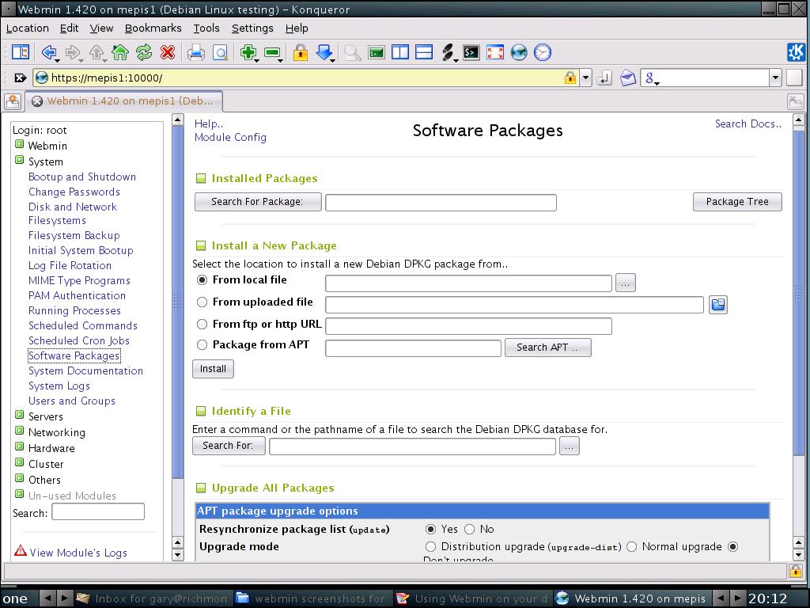
Task: Open the green terminal emulator toolbar icon
Action: (377, 52)
